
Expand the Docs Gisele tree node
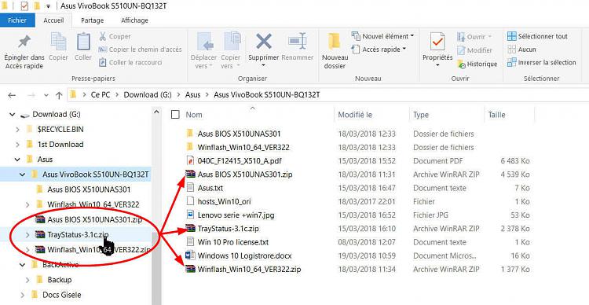(23, 295)
